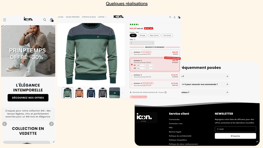Open the mobile hamburger menu icon

4,20
